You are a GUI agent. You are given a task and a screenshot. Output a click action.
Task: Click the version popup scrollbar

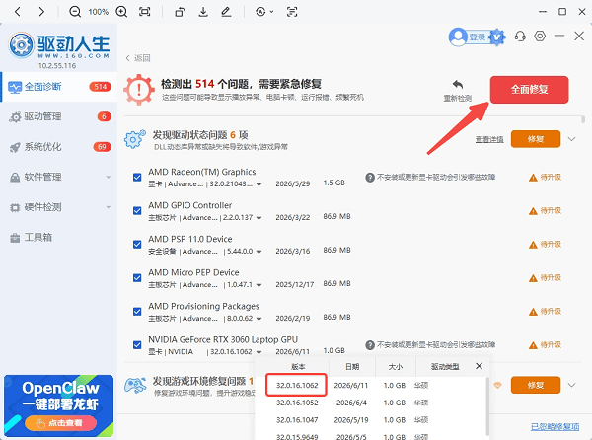point(487,405)
